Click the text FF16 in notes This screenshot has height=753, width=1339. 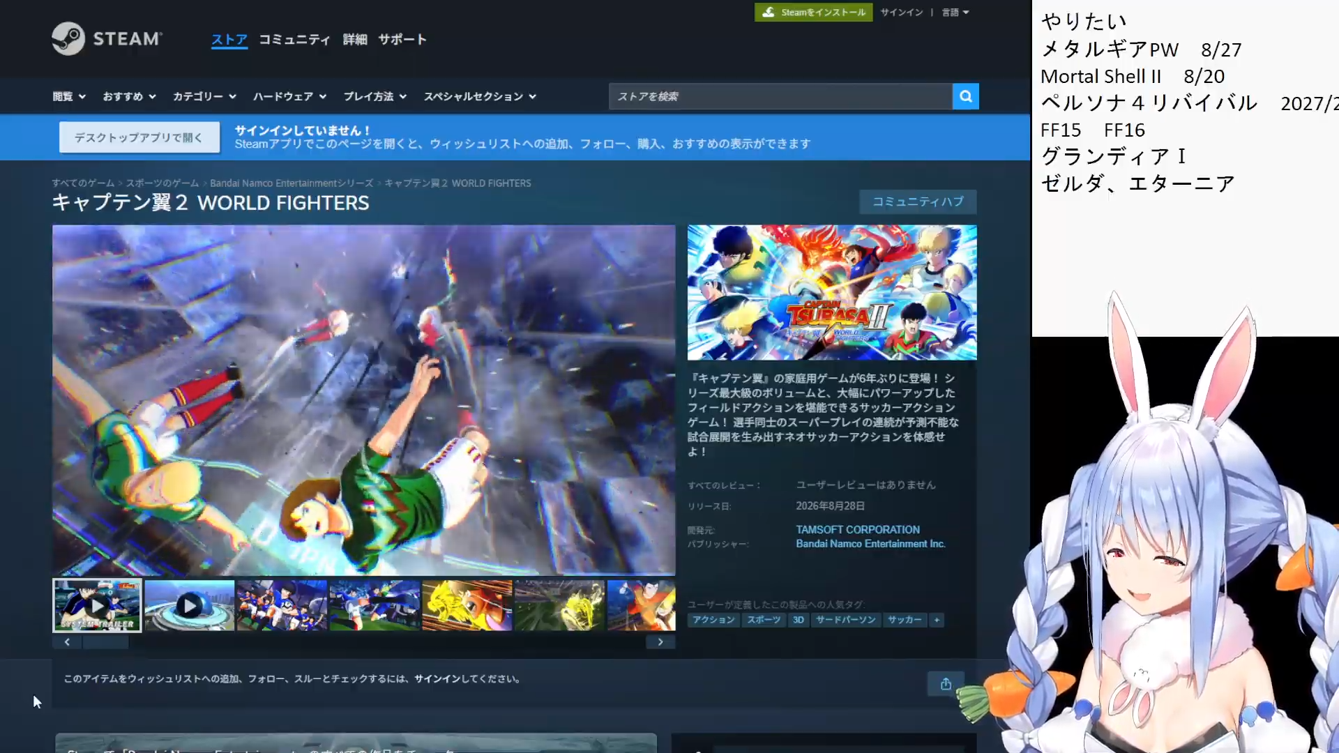1124,130
